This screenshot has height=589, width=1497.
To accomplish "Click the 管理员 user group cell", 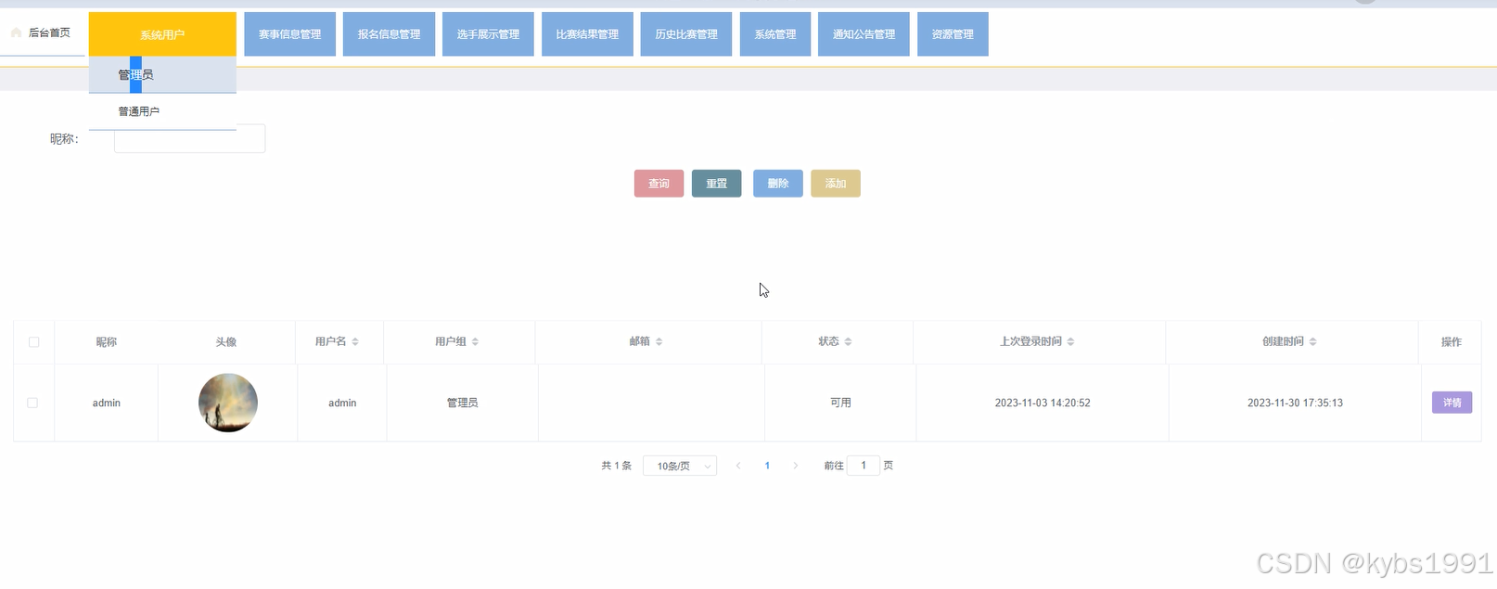I will [x=462, y=403].
